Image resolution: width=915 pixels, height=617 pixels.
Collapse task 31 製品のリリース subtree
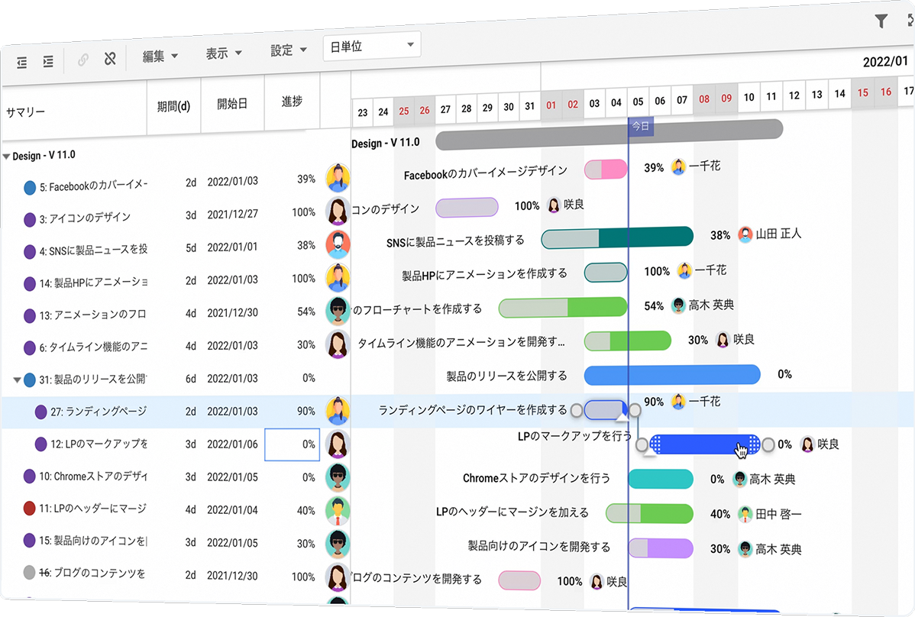(x=17, y=379)
